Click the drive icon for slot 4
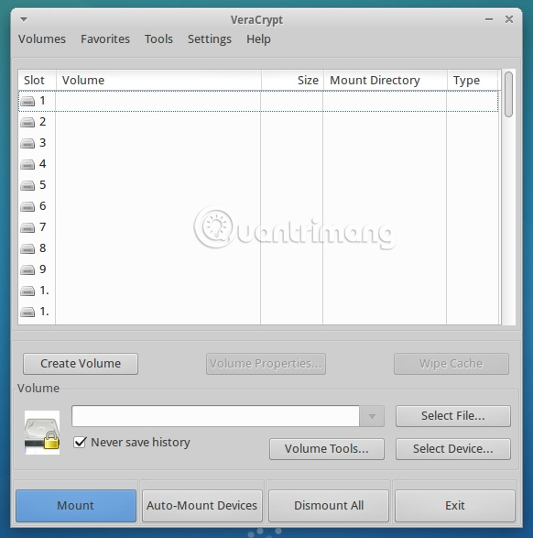The image size is (533, 538). 27,164
